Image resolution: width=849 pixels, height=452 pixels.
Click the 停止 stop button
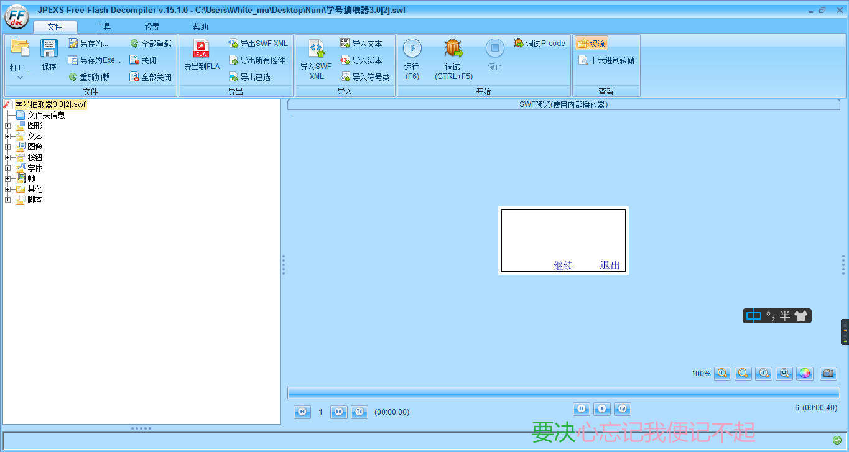point(495,55)
